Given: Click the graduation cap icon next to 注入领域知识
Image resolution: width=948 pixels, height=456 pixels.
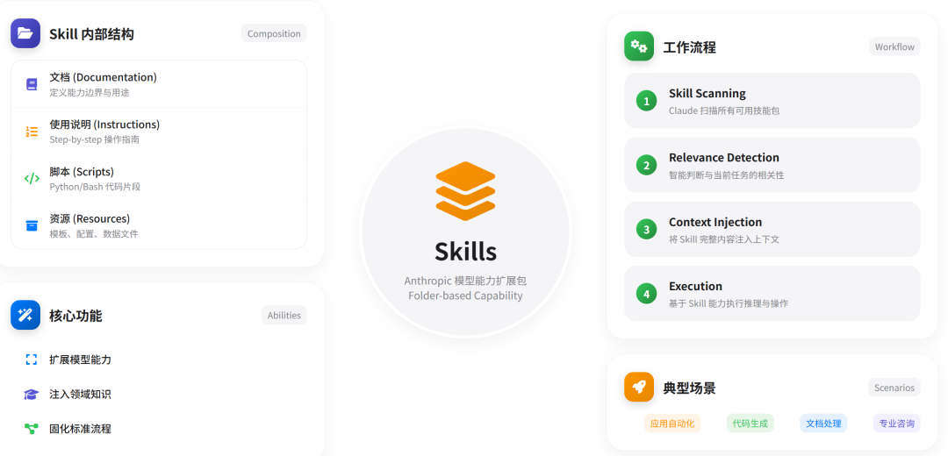Looking at the screenshot, I should (x=32, y=395).
